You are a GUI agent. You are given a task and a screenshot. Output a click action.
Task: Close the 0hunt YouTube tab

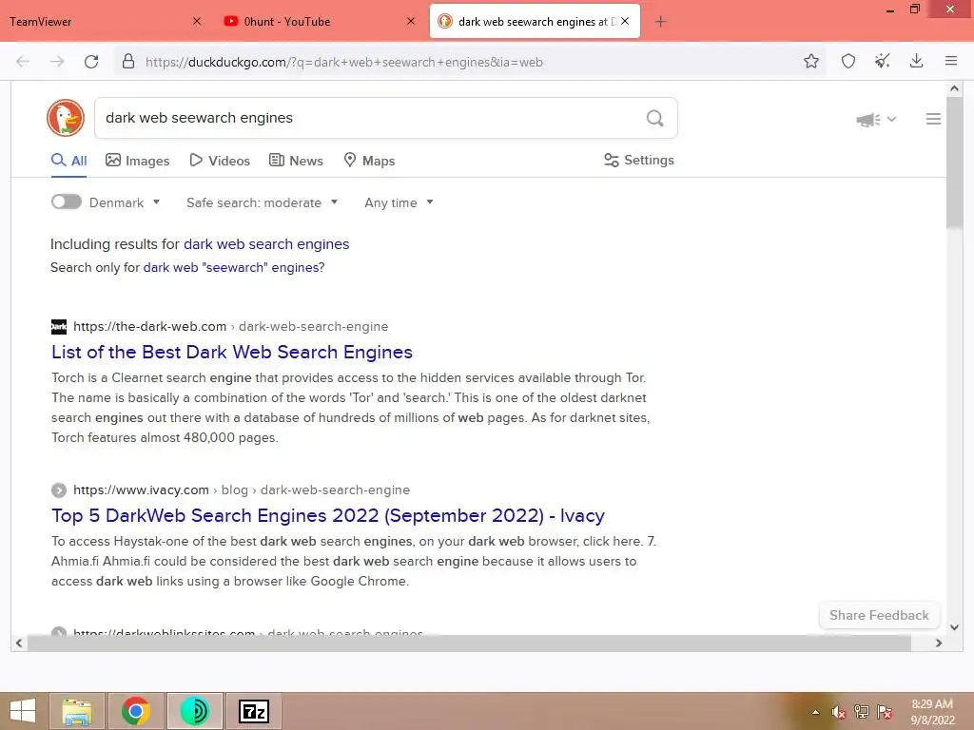coord(411,21)
